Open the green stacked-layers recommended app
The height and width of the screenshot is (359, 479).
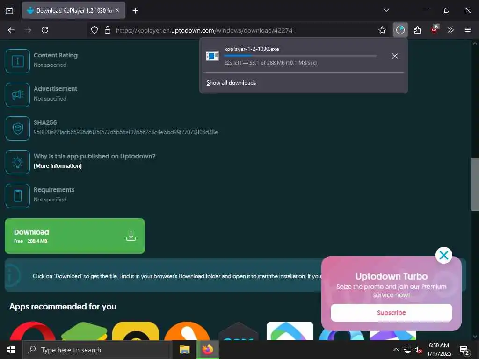pos(84,331)
